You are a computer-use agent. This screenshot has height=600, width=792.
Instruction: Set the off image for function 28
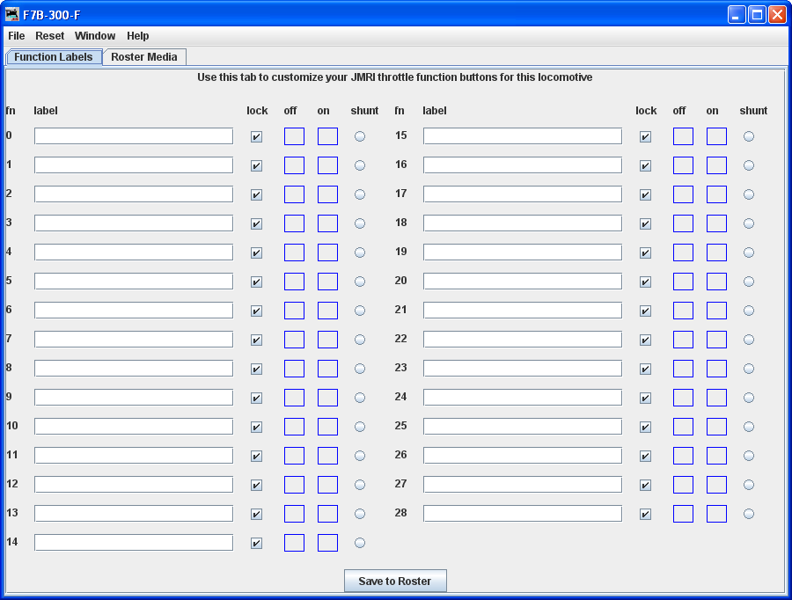(683, 513)
